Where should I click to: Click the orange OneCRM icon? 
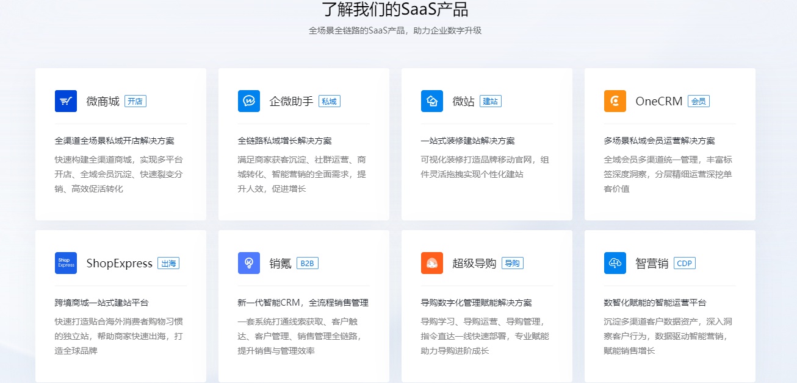point(615,101)
